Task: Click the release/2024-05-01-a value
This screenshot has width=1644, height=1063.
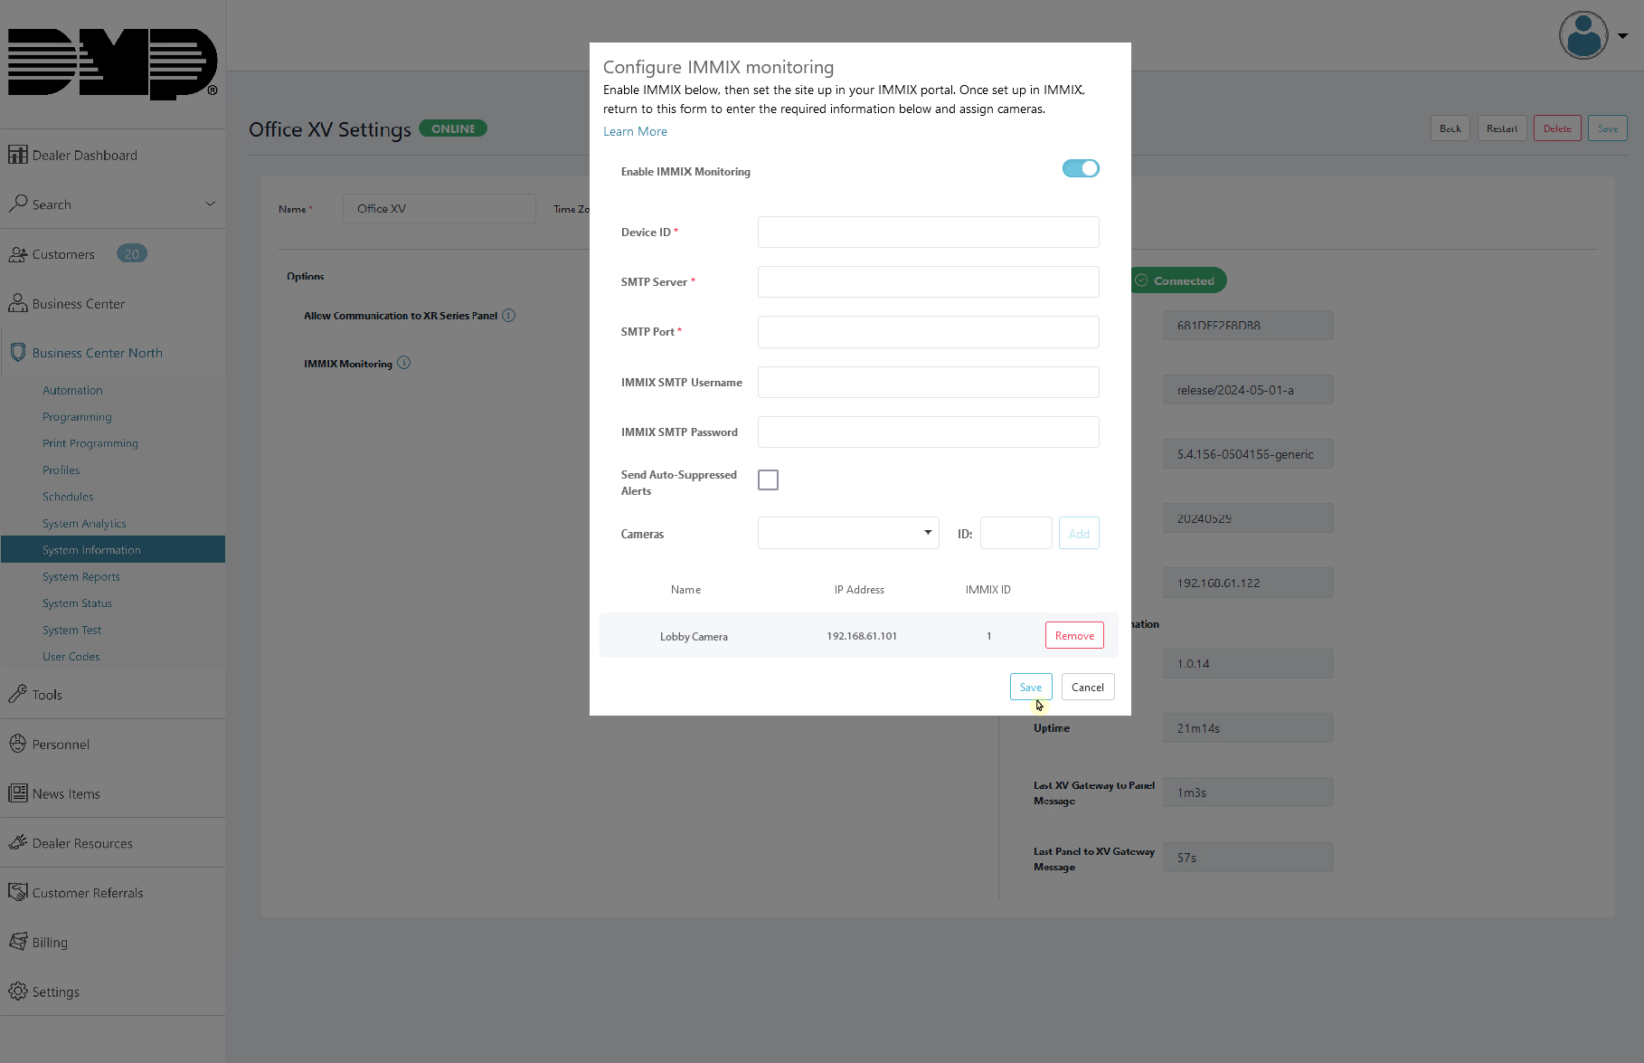Action: 1248,390
